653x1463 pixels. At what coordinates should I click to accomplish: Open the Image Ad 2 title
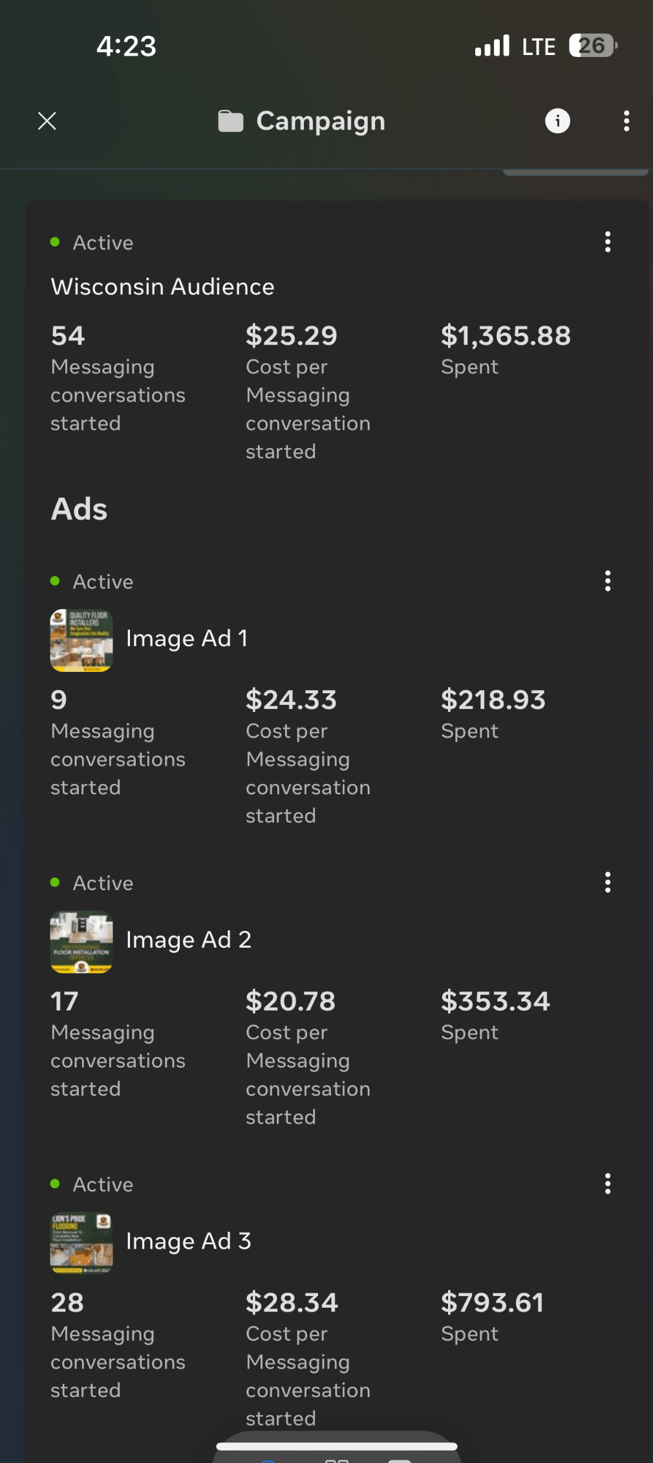coord(189,940)
